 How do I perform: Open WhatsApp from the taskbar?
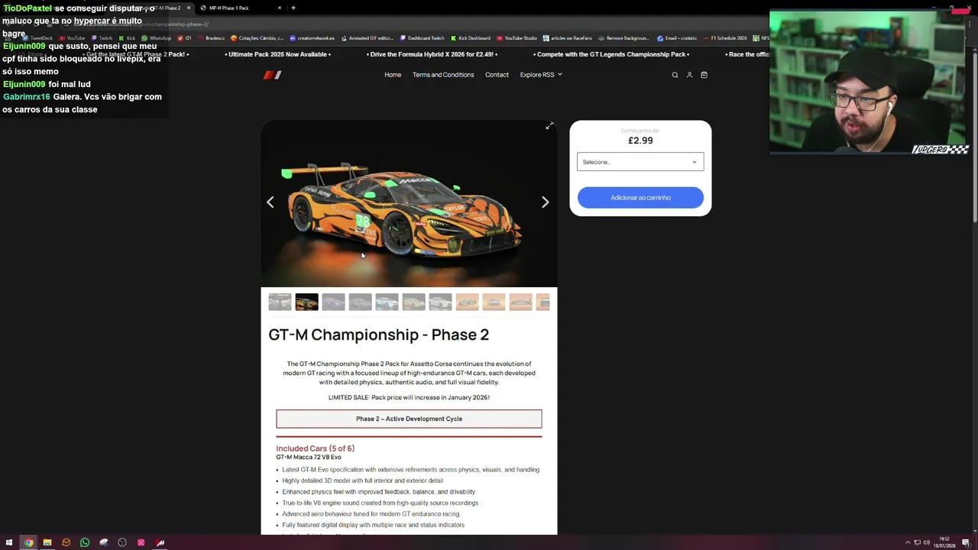point(85,543)
